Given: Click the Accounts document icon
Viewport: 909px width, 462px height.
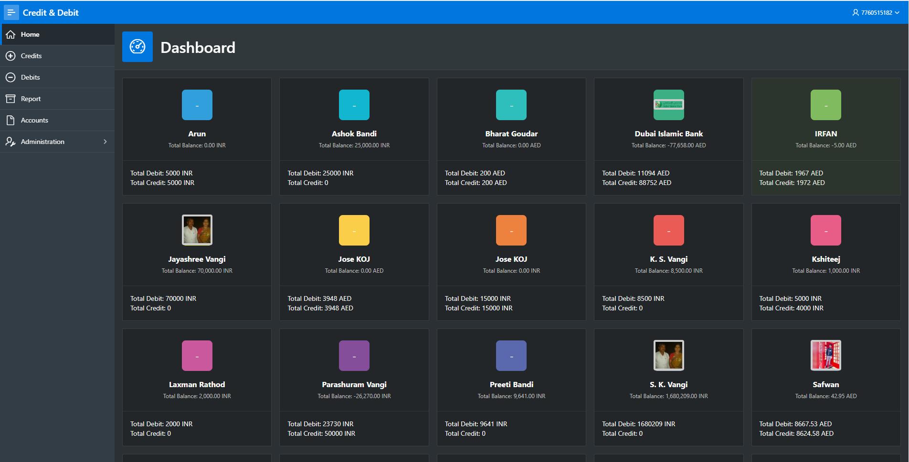Looking at the screenshot, I should tap(11, 120).
